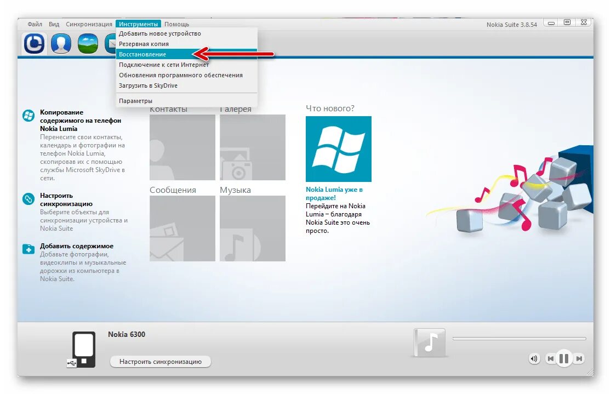Screen dimensions: 611x394
Task: Click the Настроить синхронизацию button under Nokia 6300
Action: 161,362
